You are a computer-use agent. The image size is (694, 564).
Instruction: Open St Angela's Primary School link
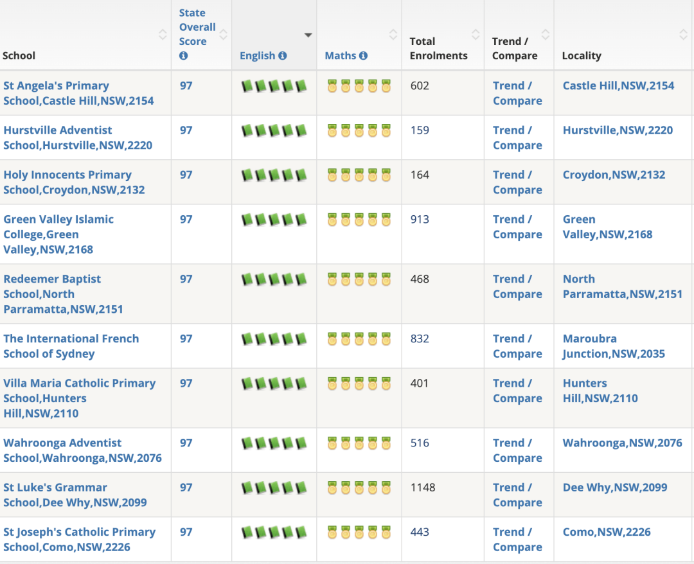coord(78,93)
